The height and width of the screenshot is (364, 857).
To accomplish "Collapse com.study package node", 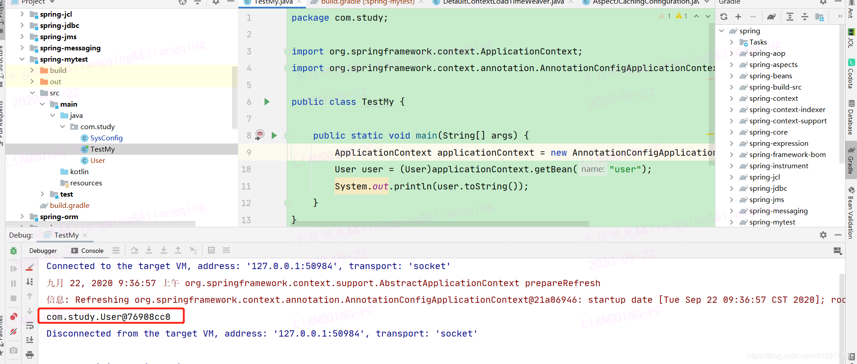I will tap(63, 126).
